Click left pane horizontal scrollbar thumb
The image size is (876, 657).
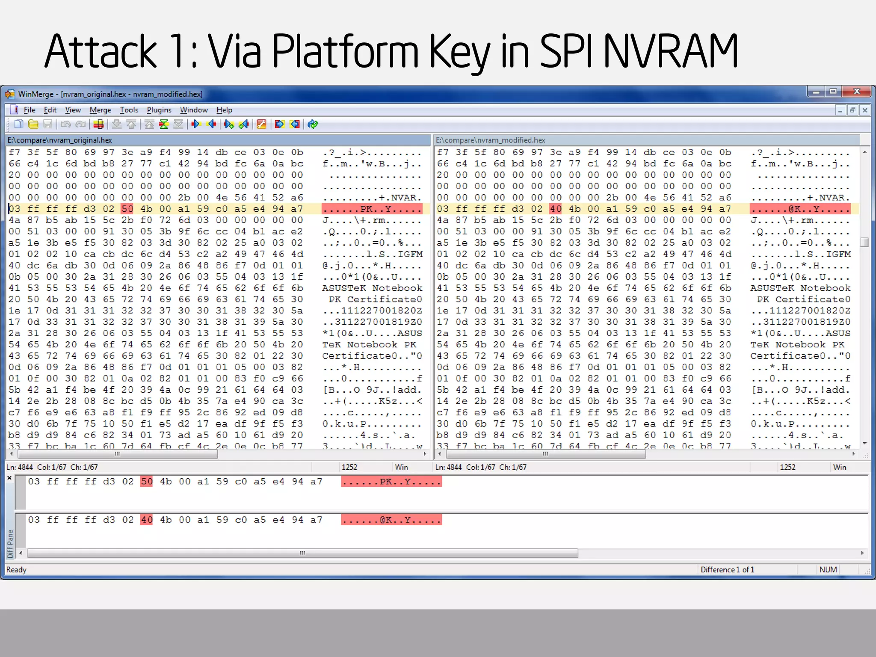[117, 454]
